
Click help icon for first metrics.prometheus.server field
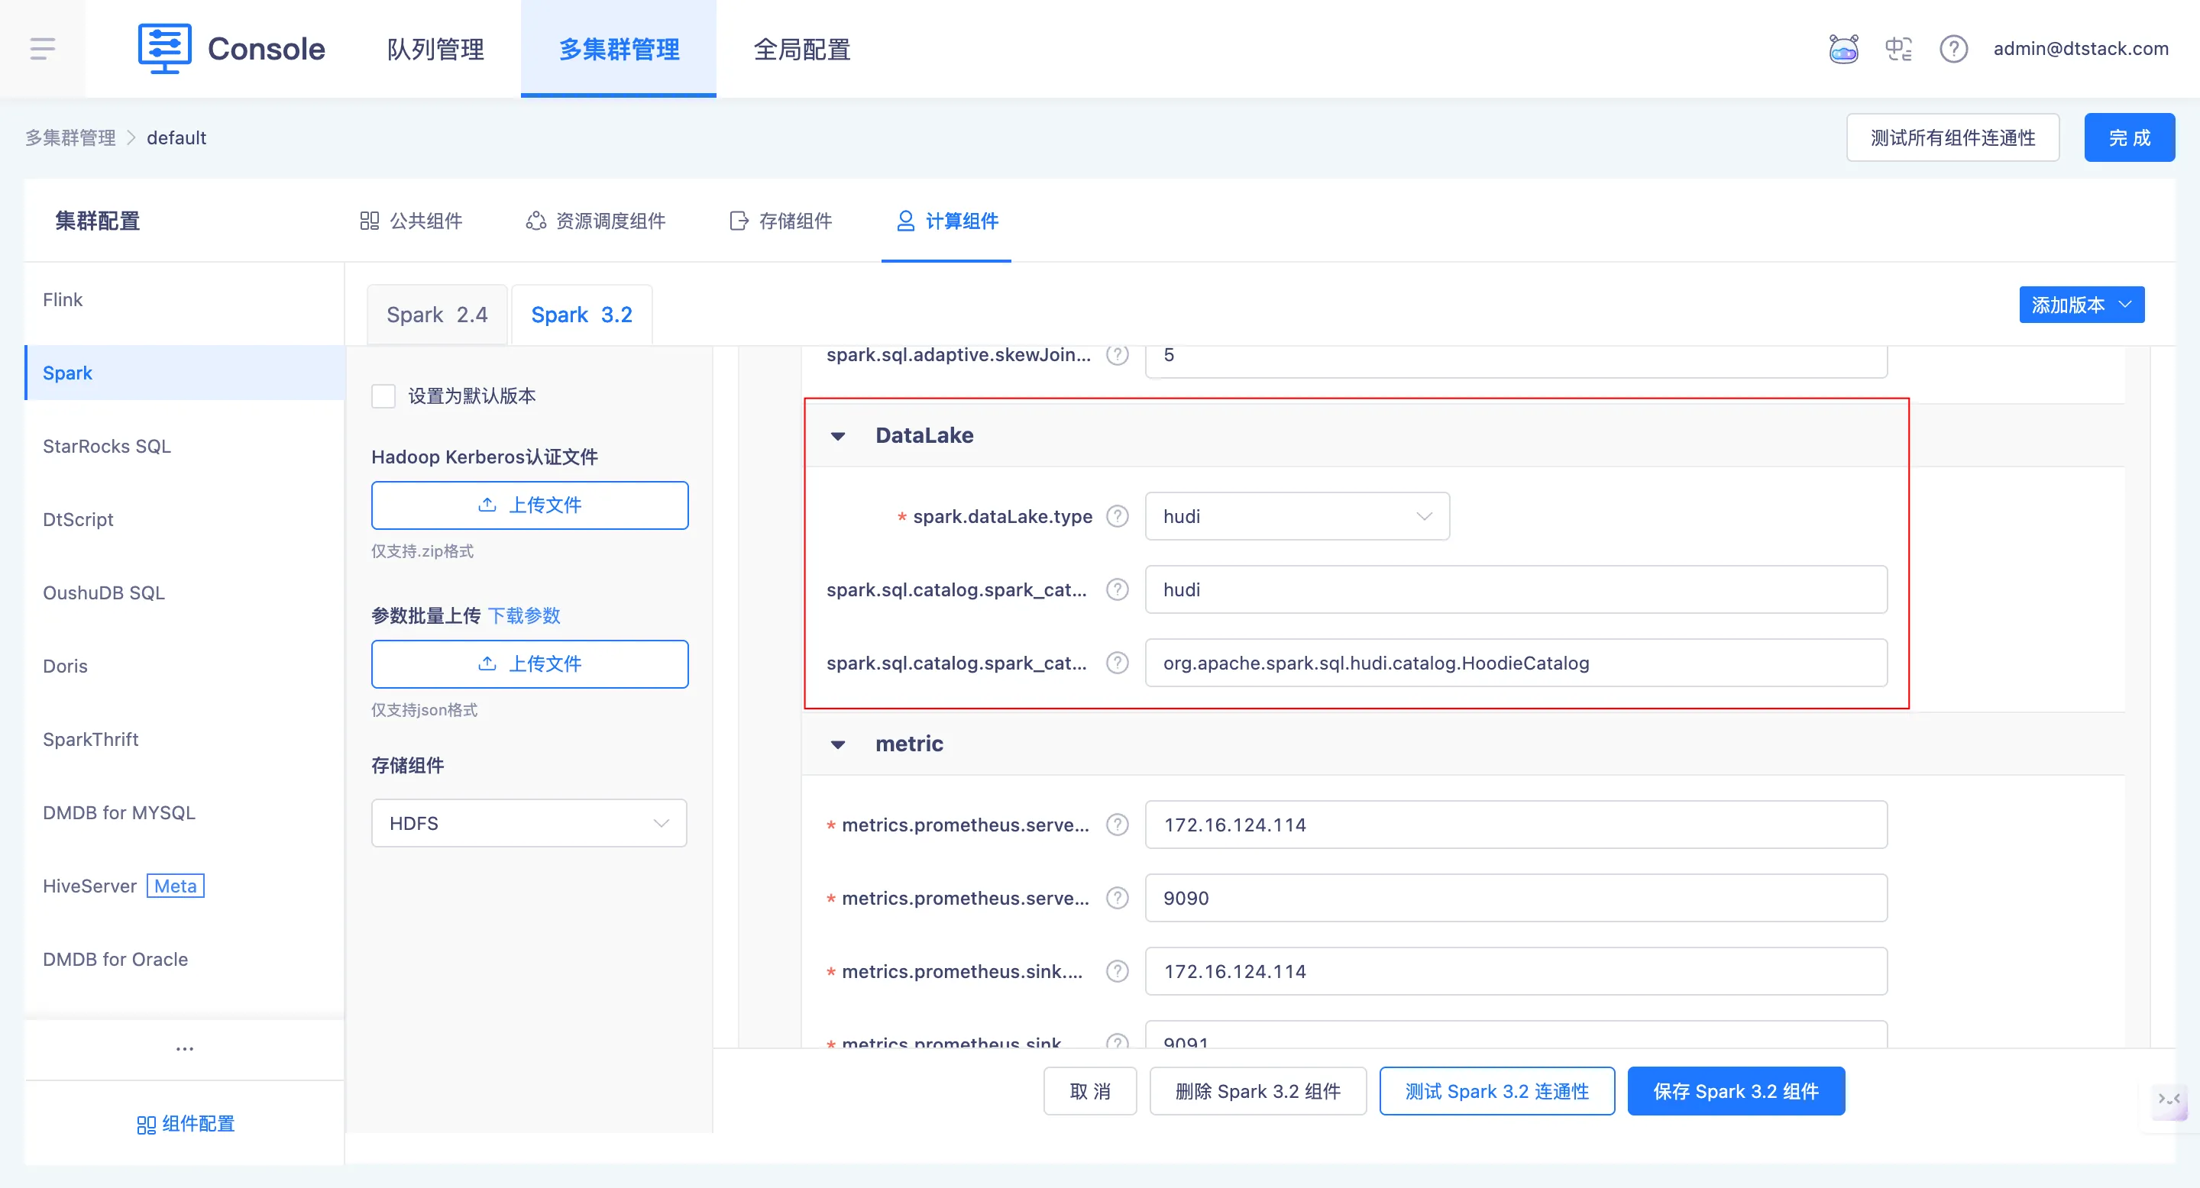point(1117,825)
